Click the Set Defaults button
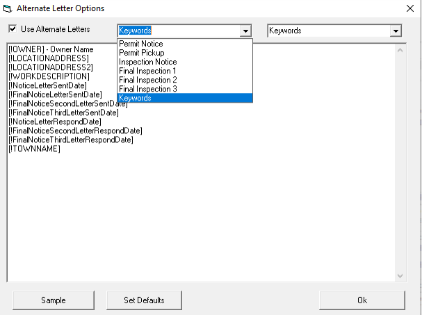The width and height of the screenshot is (422, 315). pos(145,300)
